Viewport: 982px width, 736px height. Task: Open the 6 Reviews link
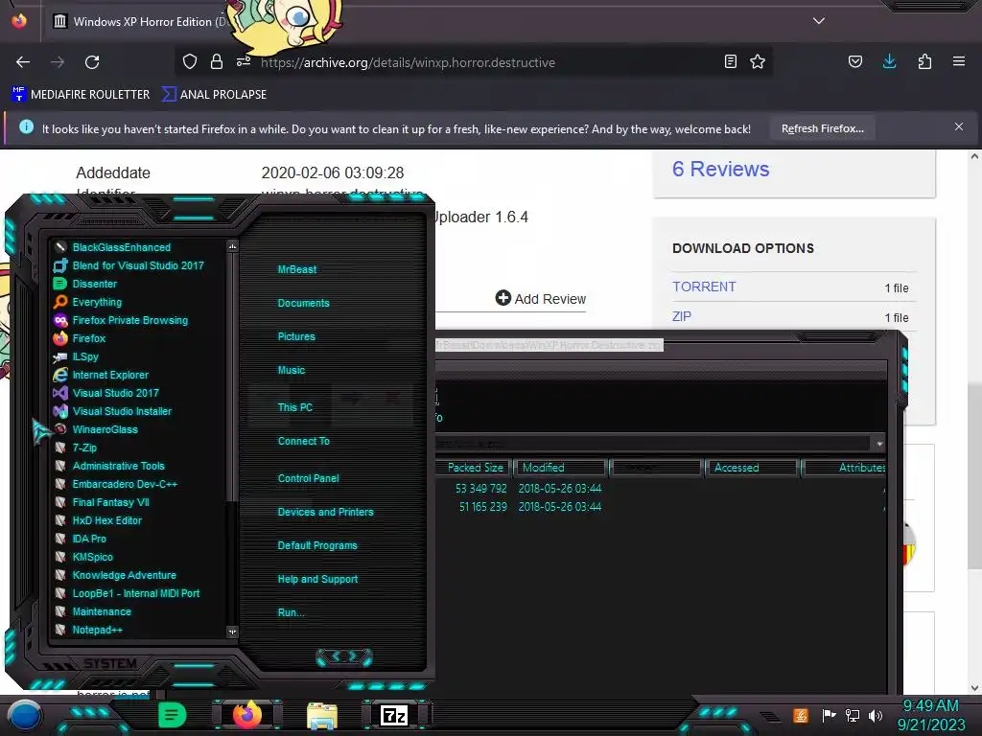[x=720, y=169]
